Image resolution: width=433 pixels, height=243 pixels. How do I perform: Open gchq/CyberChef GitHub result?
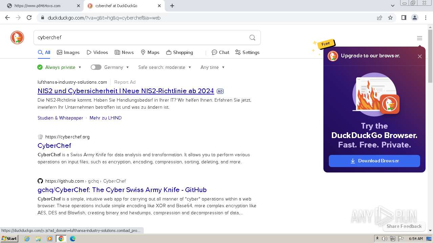point(122,190)
